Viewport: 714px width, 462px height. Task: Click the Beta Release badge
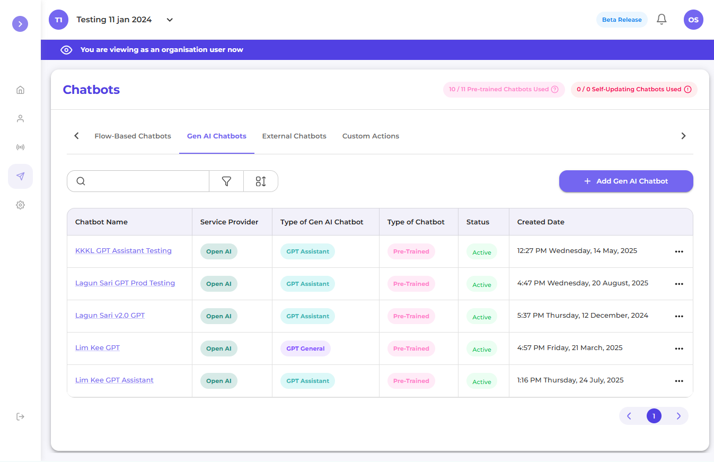coord(622,20)
